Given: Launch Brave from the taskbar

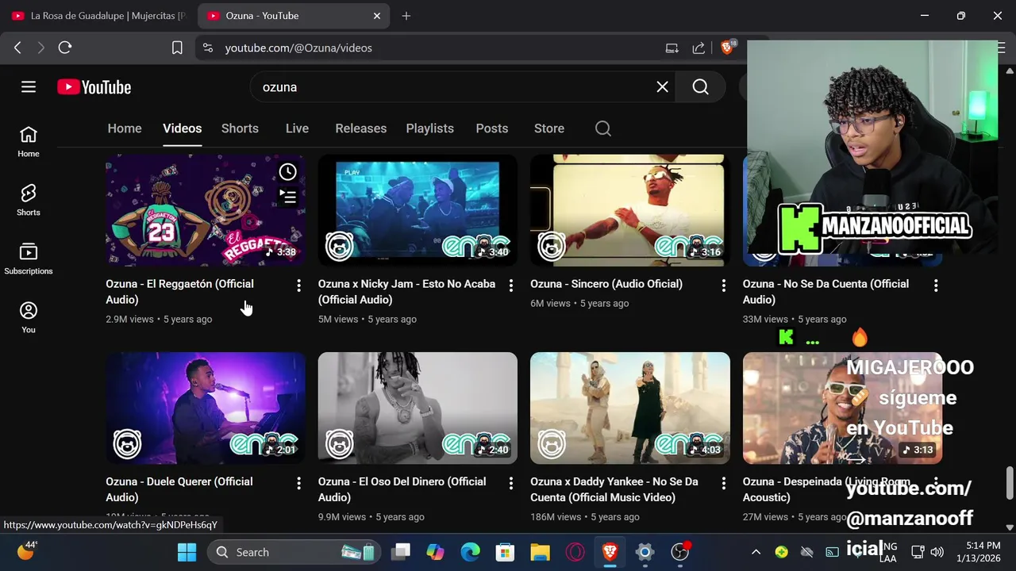Looking at the screenshot, I should (610, 552).
